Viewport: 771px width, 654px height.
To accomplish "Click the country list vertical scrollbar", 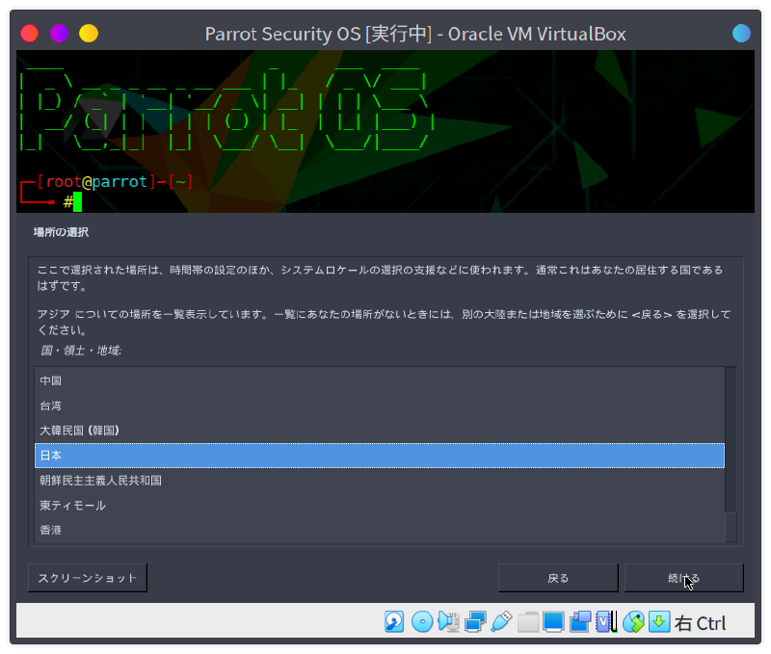I will point(731,455).
